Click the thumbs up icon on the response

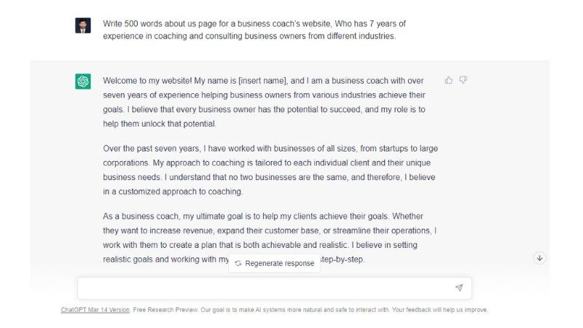pos(449,80)
